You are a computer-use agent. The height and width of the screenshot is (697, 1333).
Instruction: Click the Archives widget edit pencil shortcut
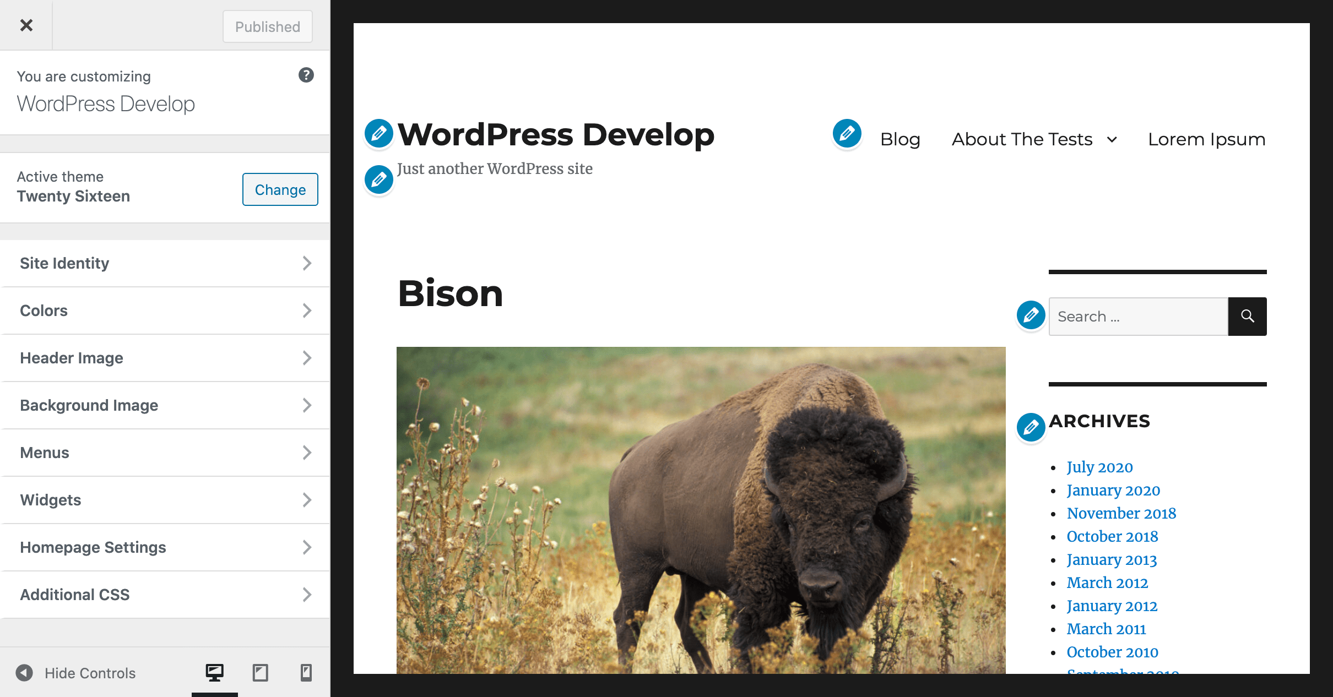[1031, 427]
